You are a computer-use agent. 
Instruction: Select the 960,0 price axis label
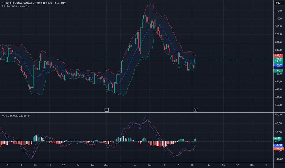pos(279,26)
